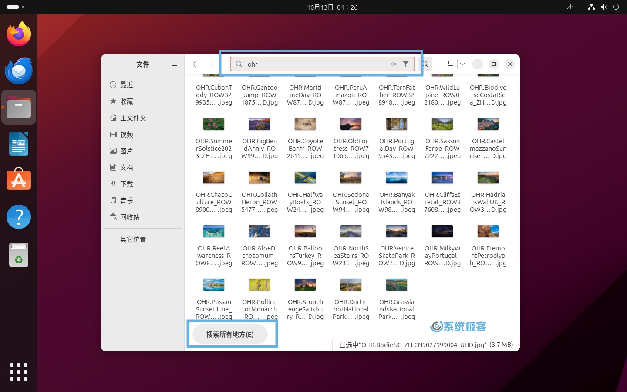Select OHR.PortugalDay image thumbnail
The image size is (627, 392).
[397, 124]
